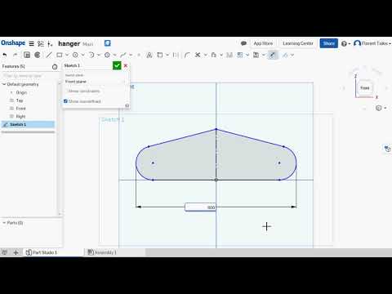Open the user account menu

tap(372, 43)
